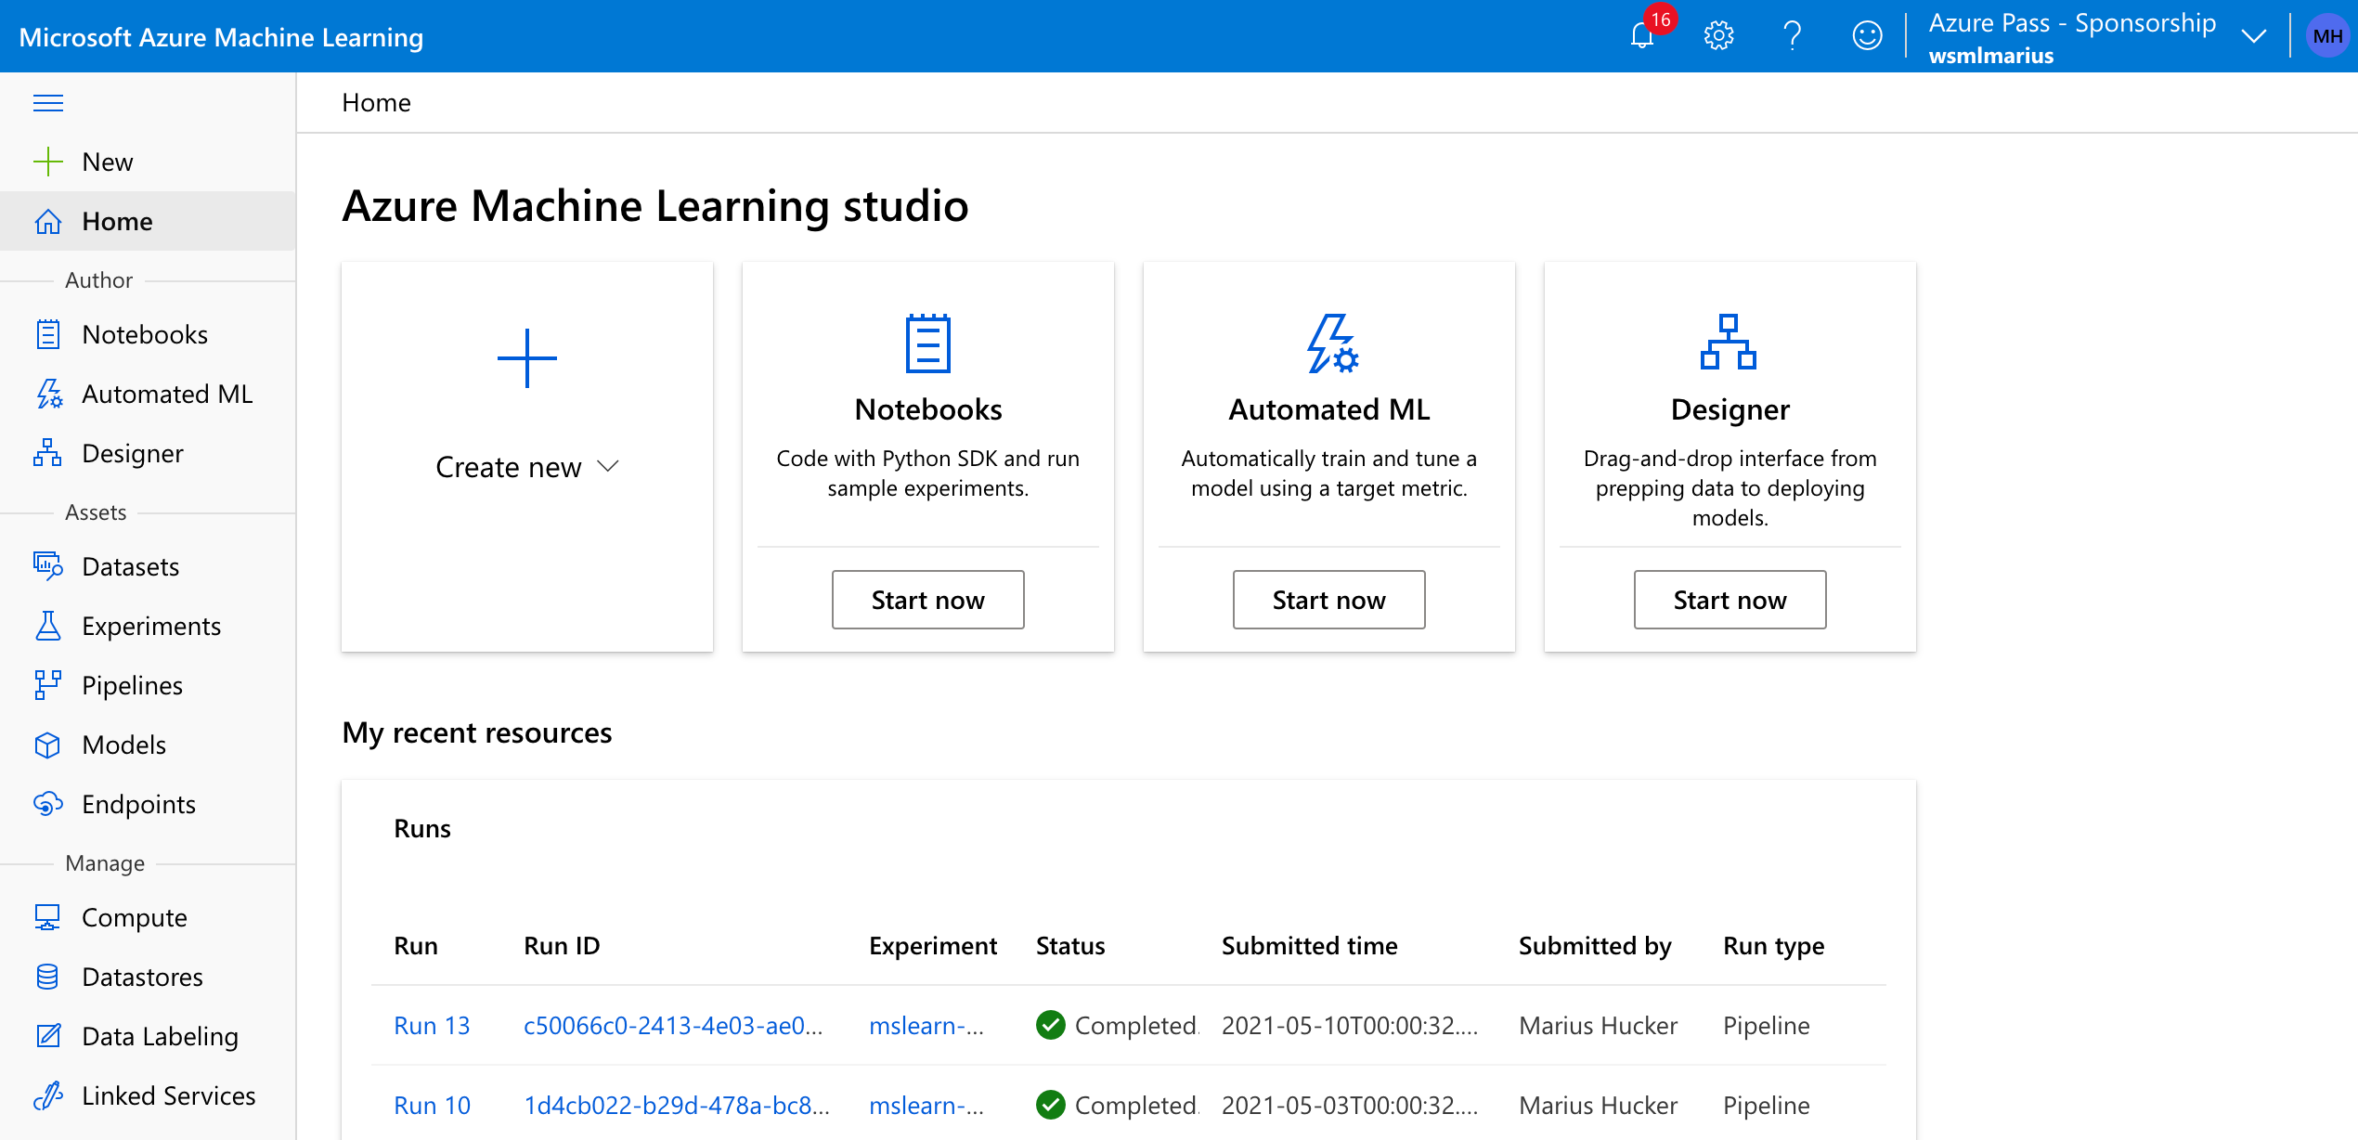Select Compute in Manage section
This screenshot has height=1140, width=2358.
pos(134,917)
